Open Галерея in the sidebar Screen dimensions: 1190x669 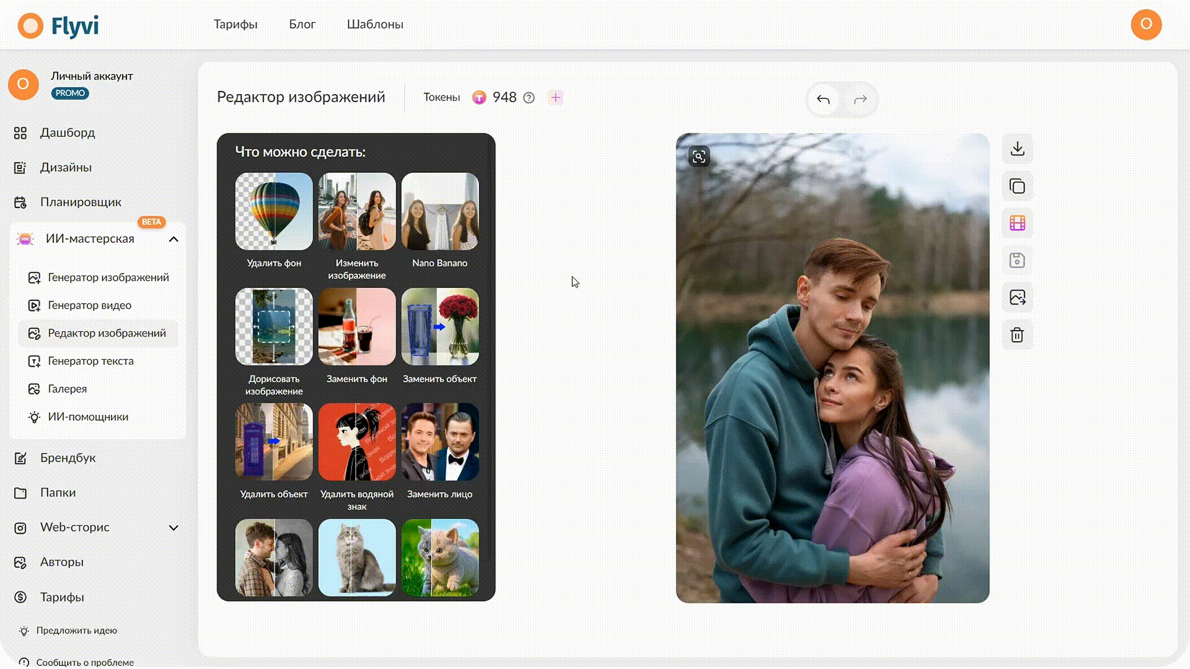point(58,389)
